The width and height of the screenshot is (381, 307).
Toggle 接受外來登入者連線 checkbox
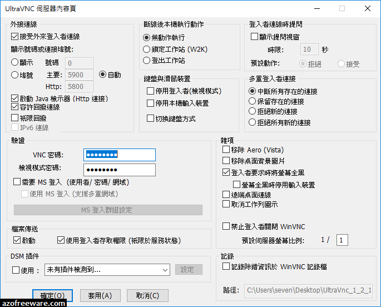15,37
